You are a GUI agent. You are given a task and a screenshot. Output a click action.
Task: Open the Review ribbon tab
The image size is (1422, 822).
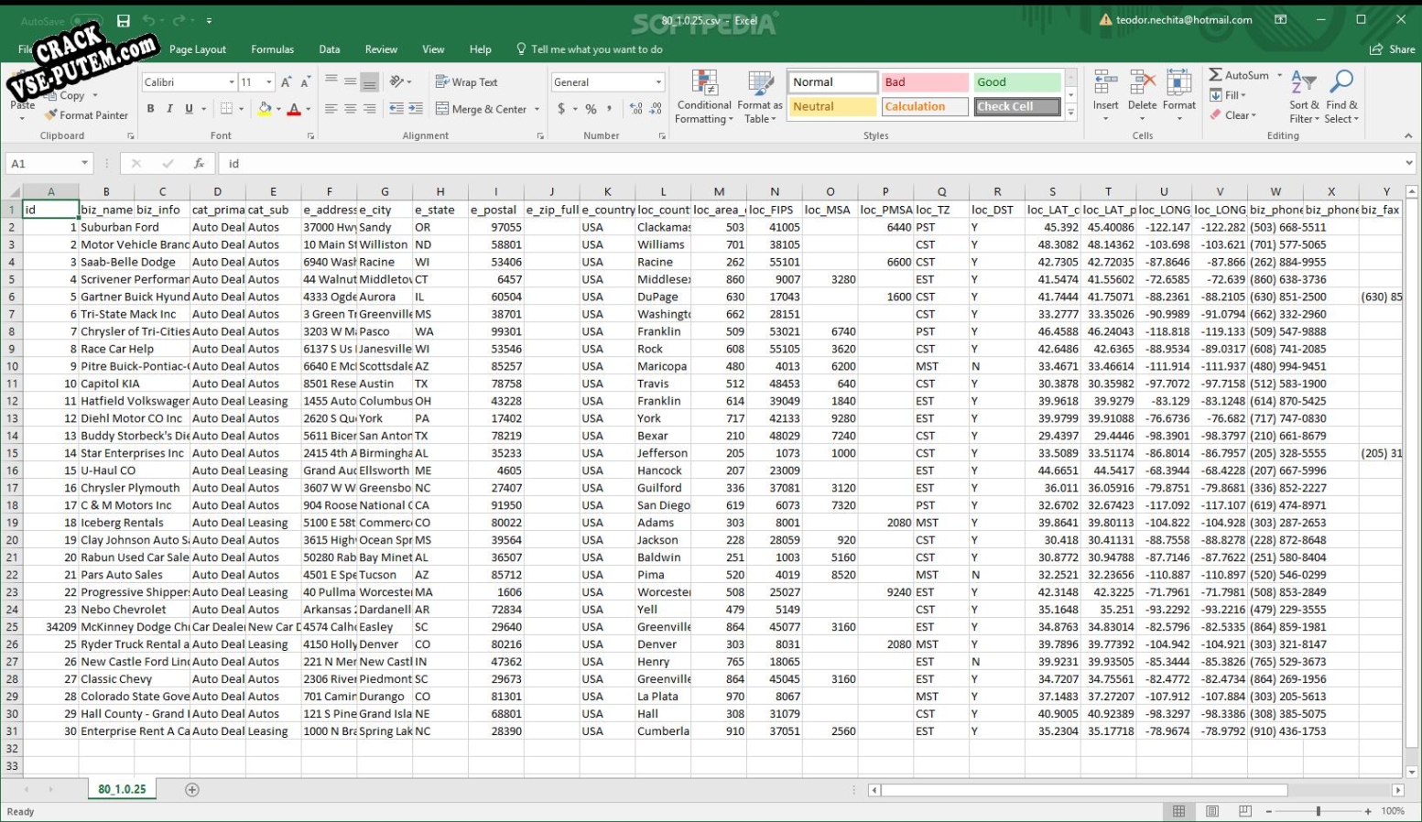pyautogui.click(x=381, y=49)
